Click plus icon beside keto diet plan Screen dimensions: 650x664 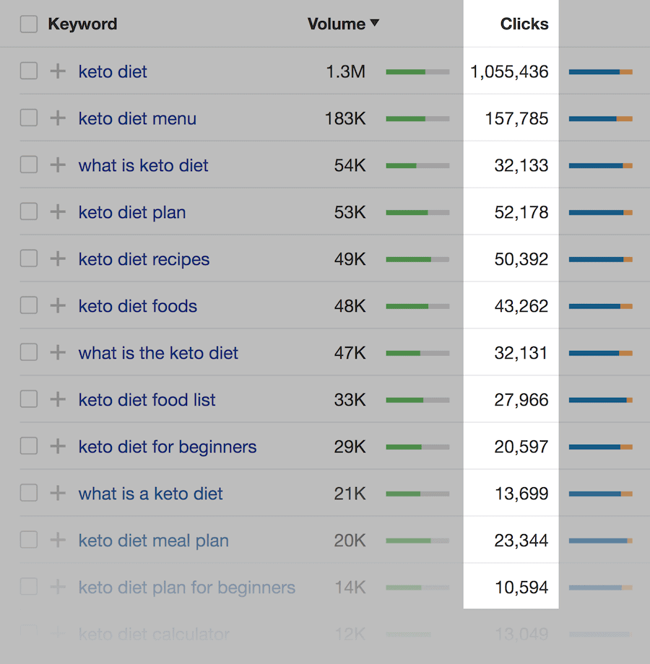58,211
